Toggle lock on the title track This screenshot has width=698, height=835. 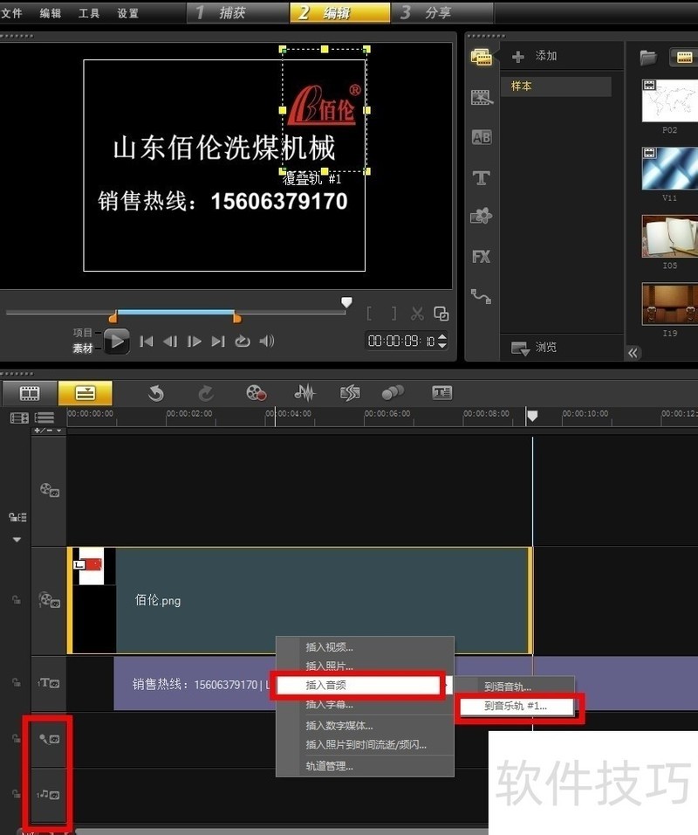15,682
